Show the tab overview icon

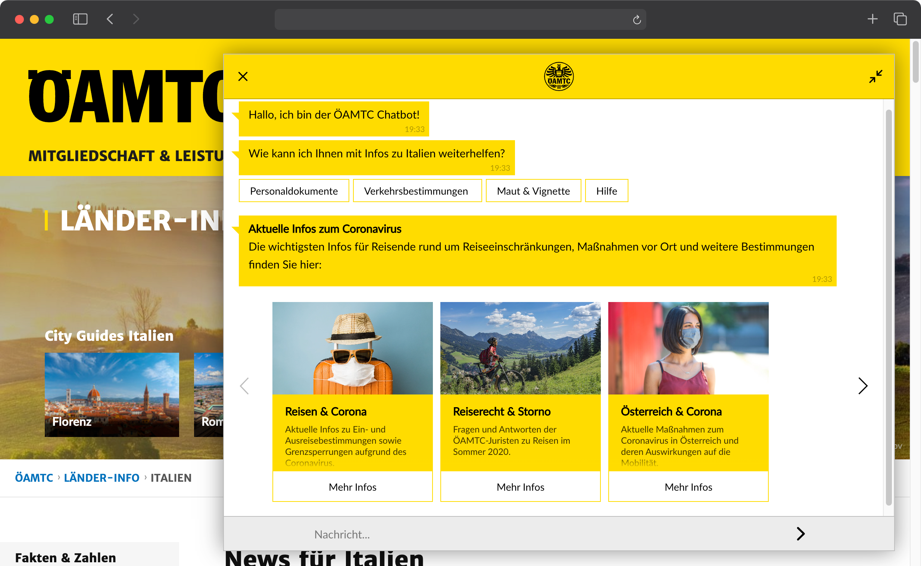(900, 19)
